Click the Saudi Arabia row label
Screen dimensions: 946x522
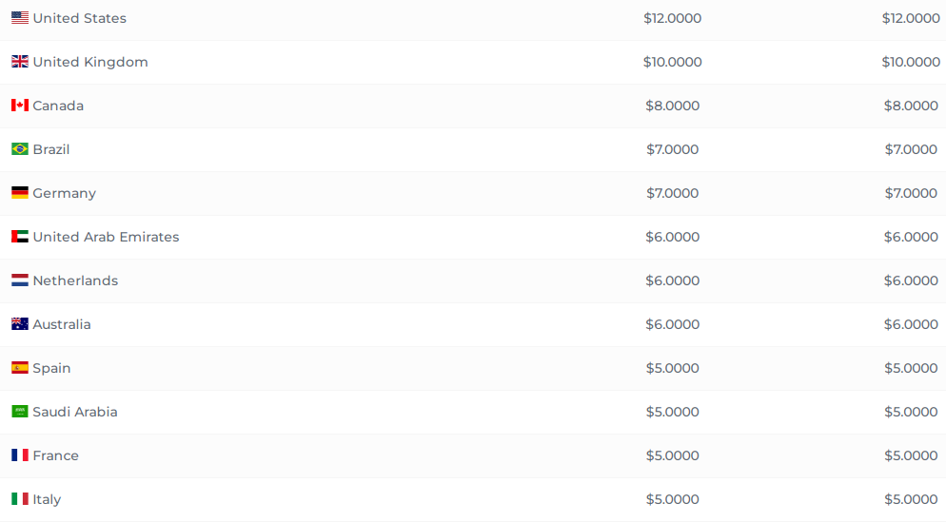tap(75, 412)
